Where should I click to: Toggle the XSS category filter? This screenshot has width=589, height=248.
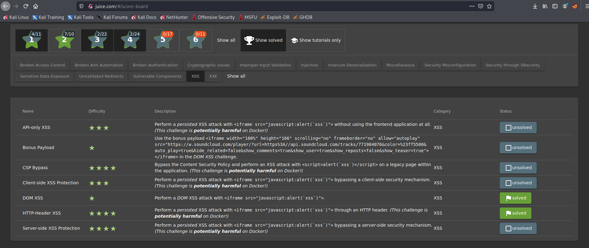coord(195,76)
